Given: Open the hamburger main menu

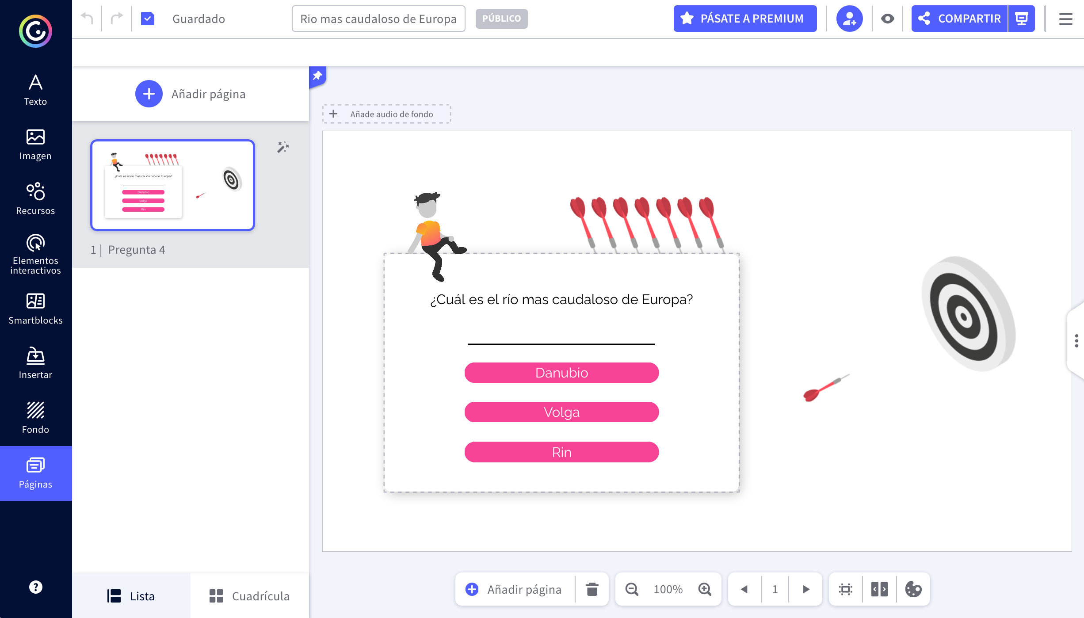Looking at the screenshot, I should [1065, 19].
